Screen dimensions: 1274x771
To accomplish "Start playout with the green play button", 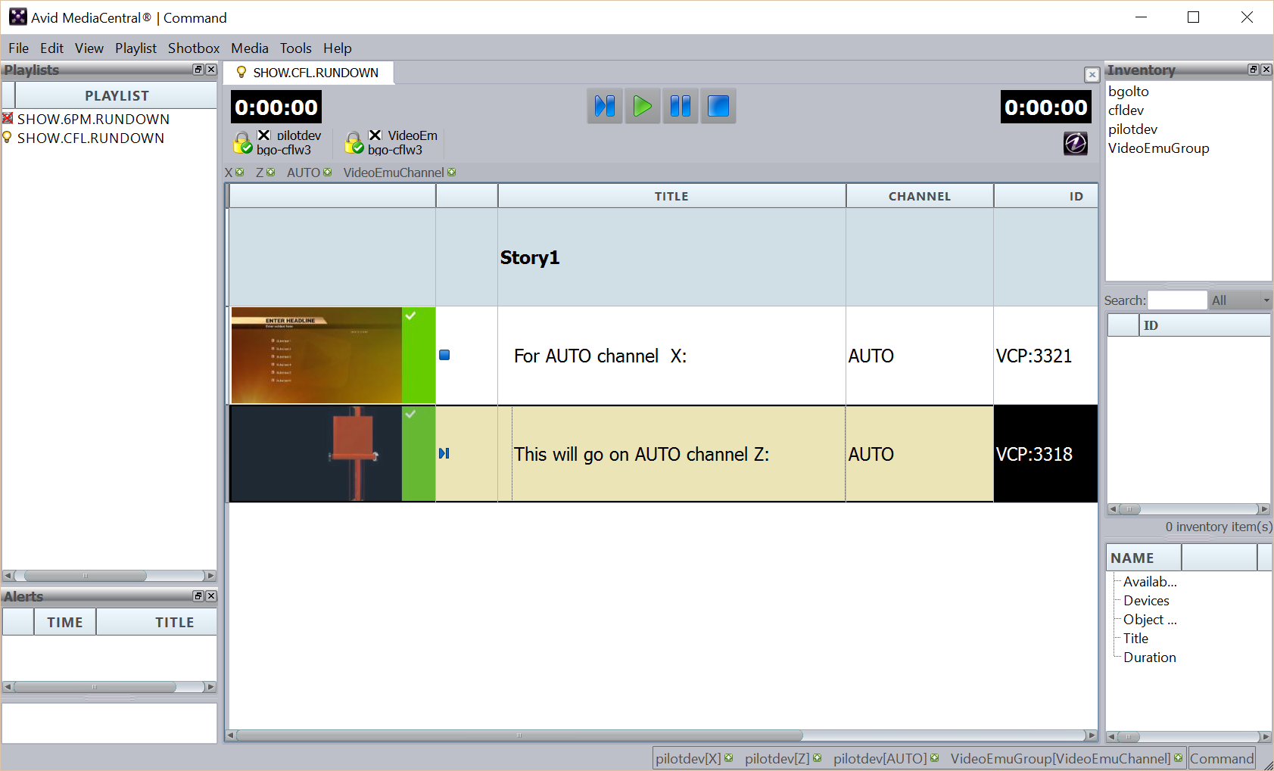I will (643, 106).
